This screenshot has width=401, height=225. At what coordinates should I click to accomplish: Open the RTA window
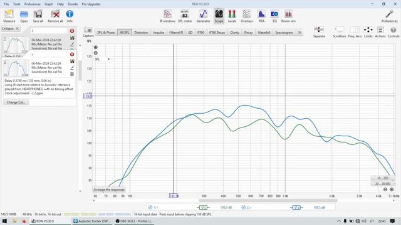(261, 16)
